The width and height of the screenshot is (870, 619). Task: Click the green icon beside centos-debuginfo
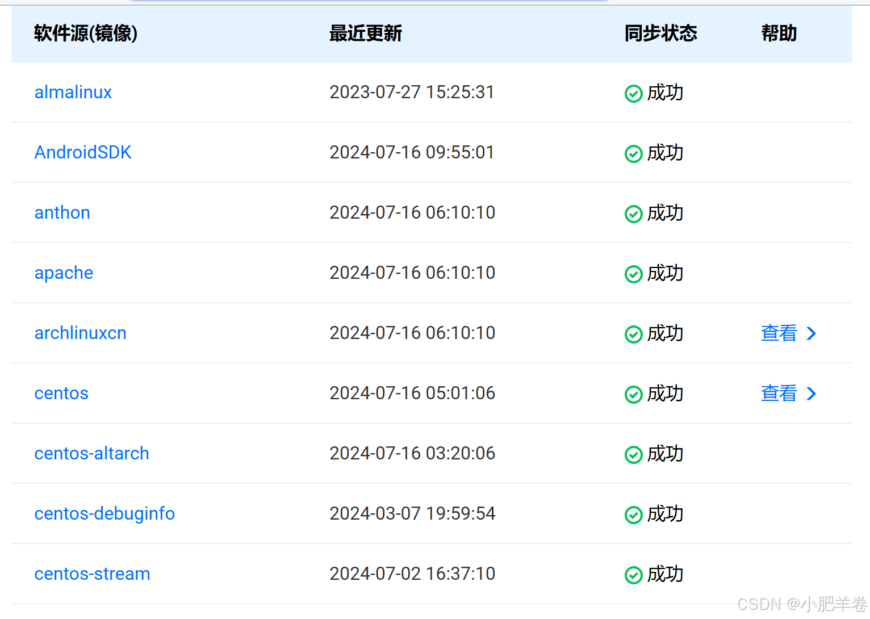pos(633,515)
